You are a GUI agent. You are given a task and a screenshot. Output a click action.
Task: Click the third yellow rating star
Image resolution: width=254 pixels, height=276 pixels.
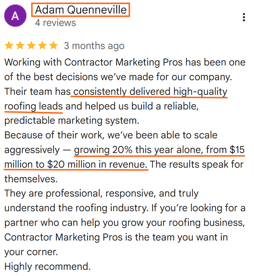click(x=31, y=46)
